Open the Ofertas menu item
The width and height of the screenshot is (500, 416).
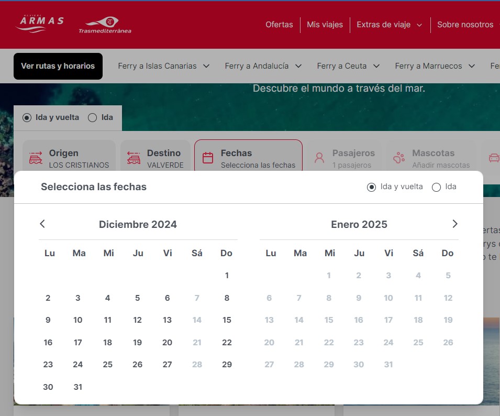279,25
